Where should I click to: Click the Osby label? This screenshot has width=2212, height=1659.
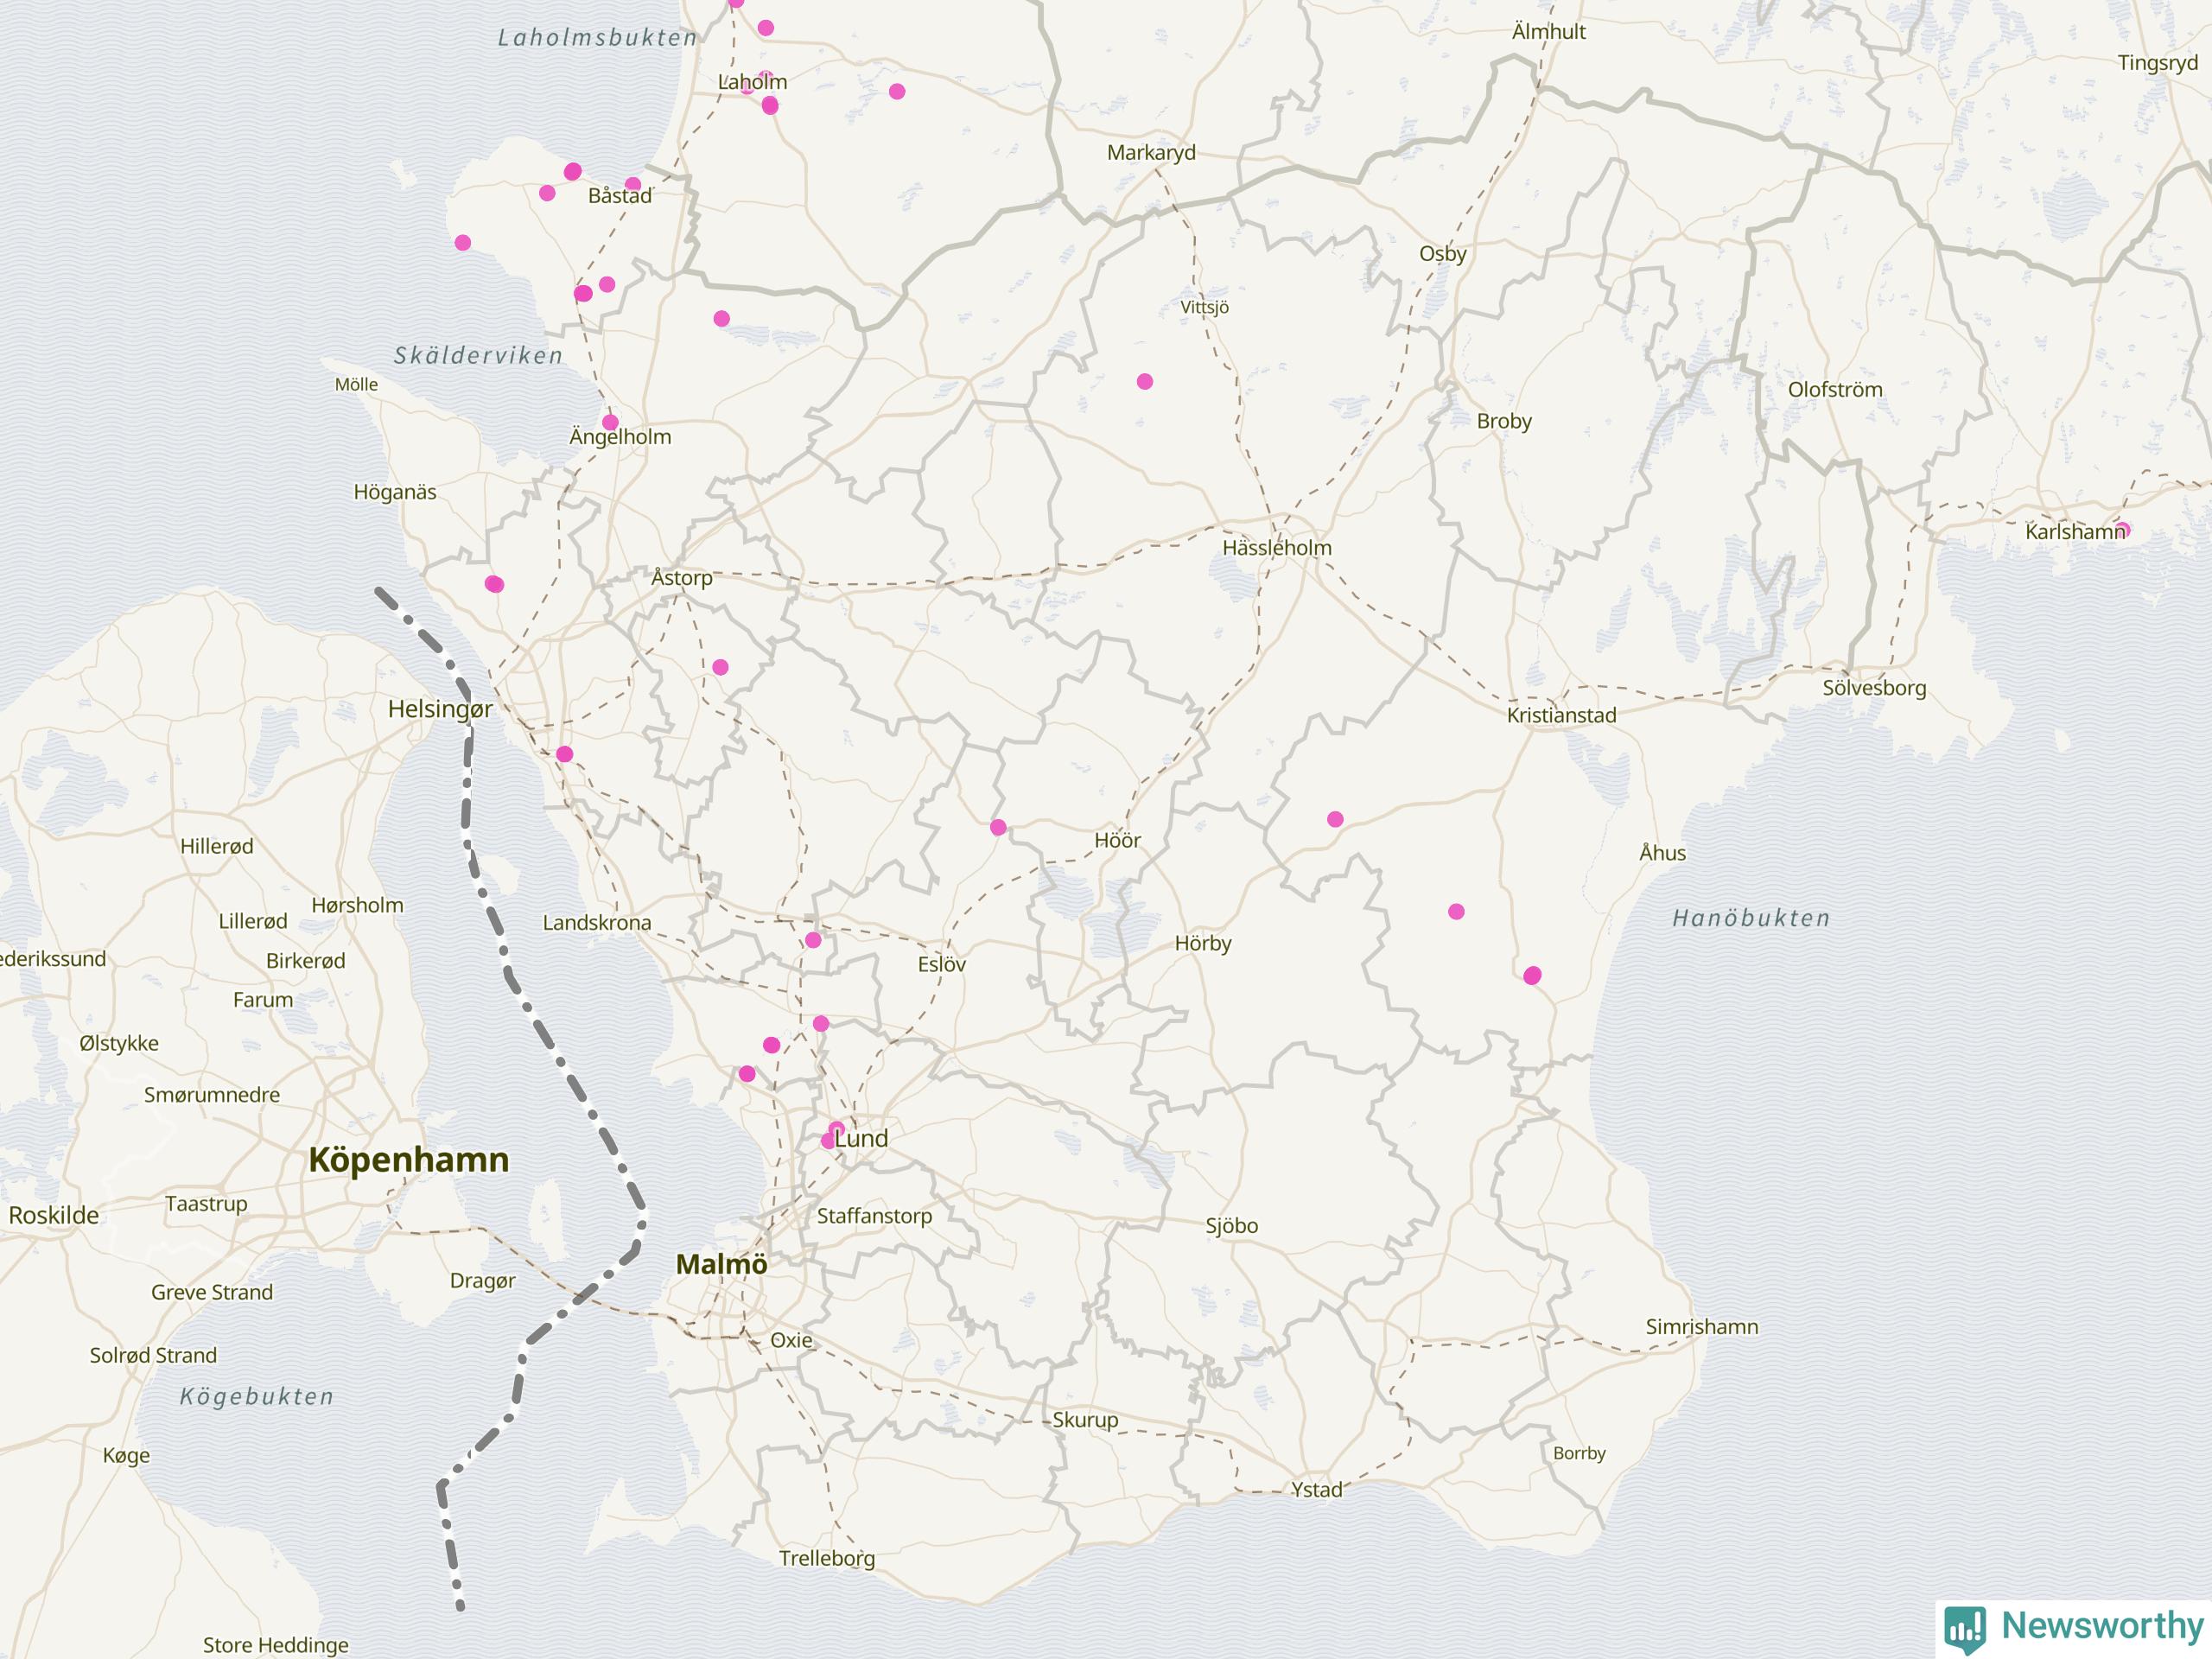click(x=1442, y=254)
